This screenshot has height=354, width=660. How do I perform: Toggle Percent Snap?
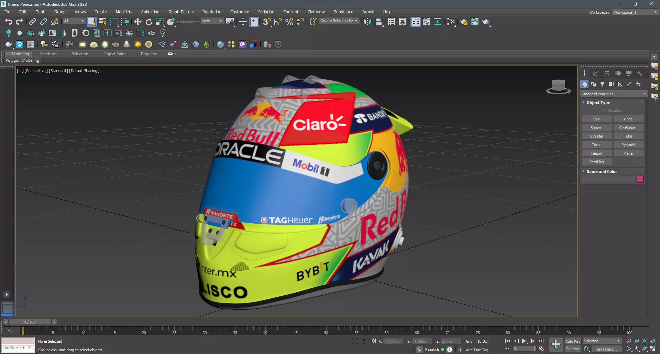(x=289, y=22)
